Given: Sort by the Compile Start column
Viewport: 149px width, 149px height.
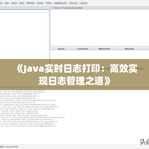Looking at the screenshot, I should tap(83, 49).
